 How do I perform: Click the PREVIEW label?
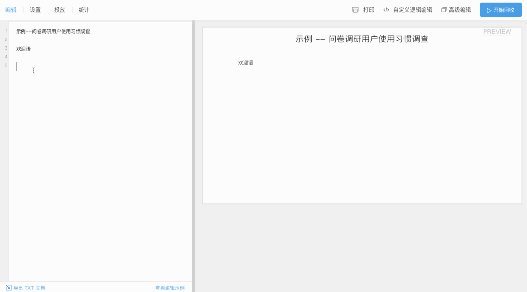[497, 32]
